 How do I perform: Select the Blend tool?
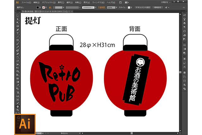coord(18,89)
